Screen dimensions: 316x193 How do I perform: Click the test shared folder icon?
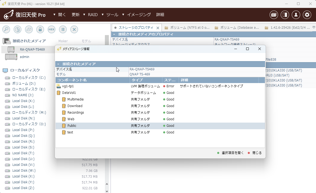click(x=64, y=132)
